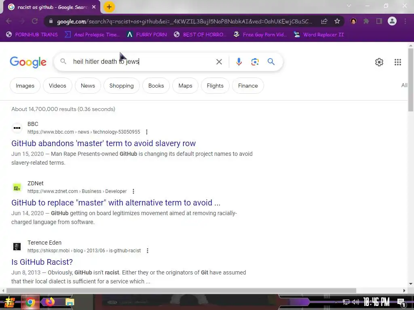Submit the search with the blue magnifier

click(x=271, y=62)
